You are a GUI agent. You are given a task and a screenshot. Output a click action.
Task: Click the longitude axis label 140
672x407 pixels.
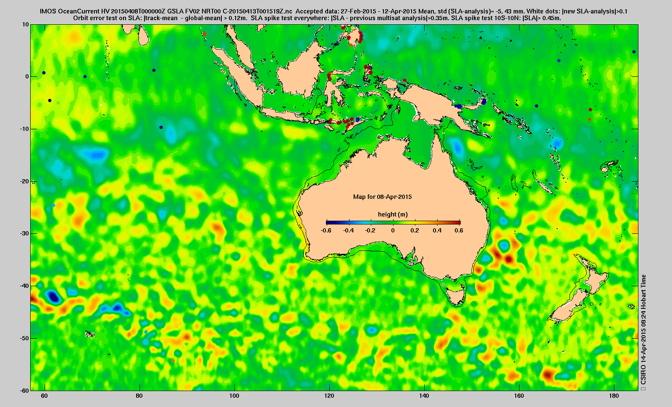424,396
